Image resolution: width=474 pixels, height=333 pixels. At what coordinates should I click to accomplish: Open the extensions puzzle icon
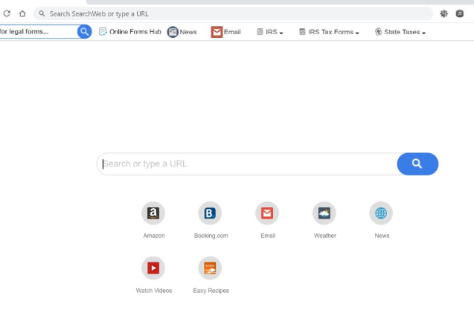443,13
